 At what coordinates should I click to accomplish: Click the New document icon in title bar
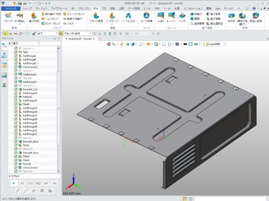[x=10, y=3]
